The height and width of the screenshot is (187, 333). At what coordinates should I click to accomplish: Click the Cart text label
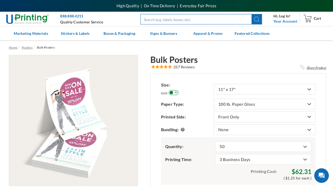[x=317, y=18]
